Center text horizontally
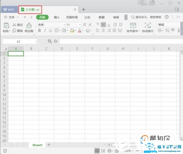This screenshot has height=154, width=183. [x=103, y=30]
